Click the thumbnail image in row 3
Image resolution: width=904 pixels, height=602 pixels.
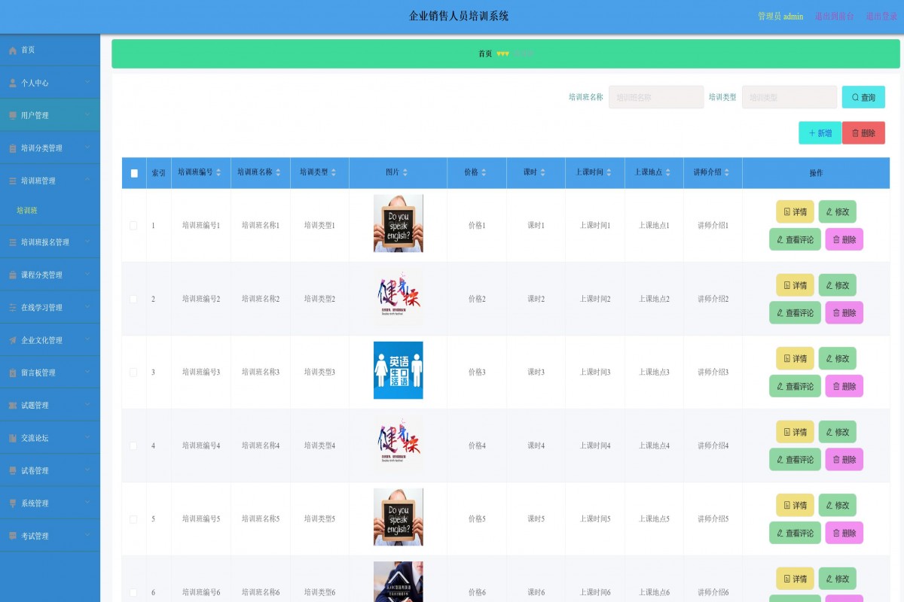pyautogui.click(x=398, y=370)
